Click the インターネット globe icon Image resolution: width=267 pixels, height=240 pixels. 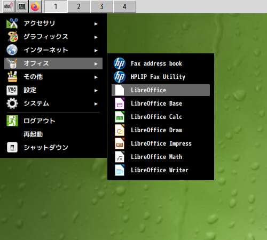(x=12, y=50)
